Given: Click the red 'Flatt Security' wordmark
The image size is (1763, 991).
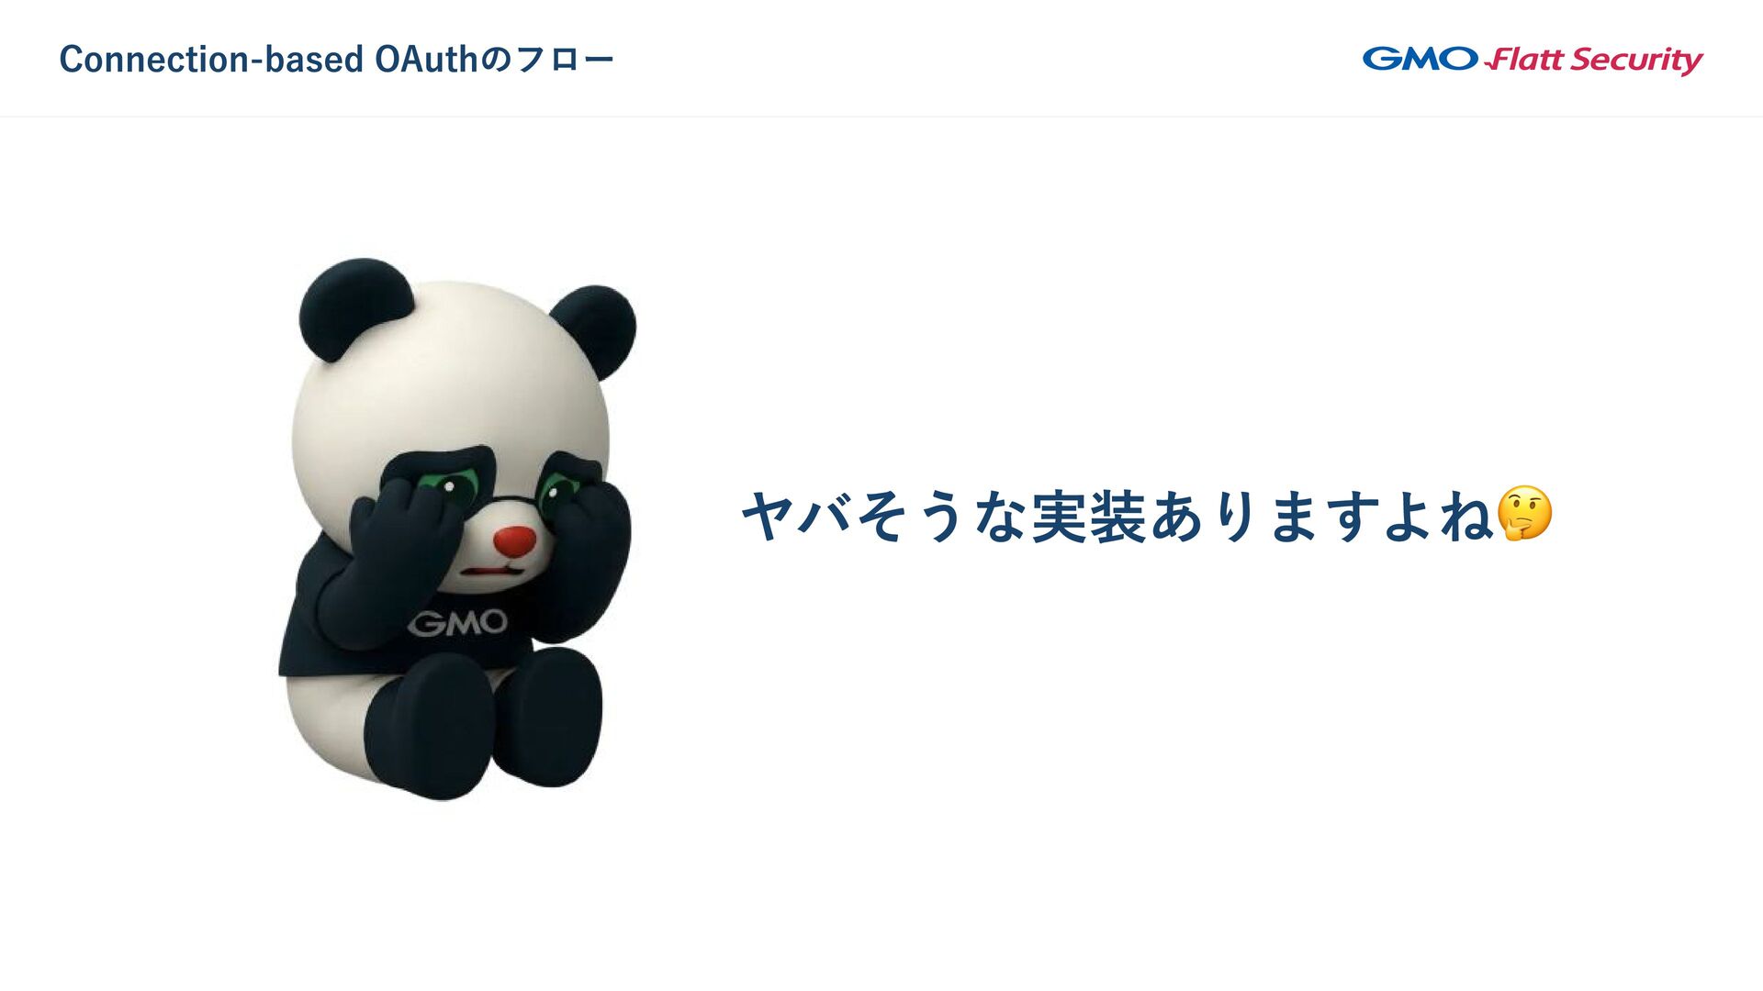Looking at the screenshot, I should coord(1594,61).
